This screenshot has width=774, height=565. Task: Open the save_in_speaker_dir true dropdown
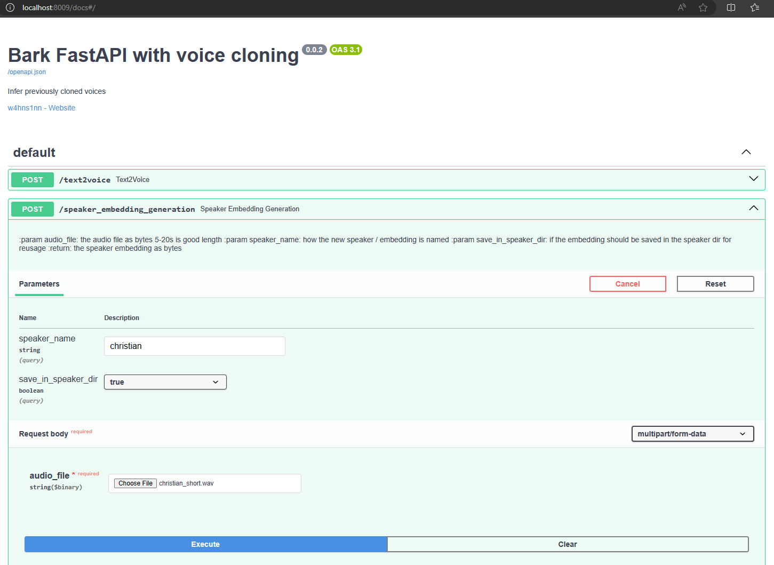coord(165,382)
